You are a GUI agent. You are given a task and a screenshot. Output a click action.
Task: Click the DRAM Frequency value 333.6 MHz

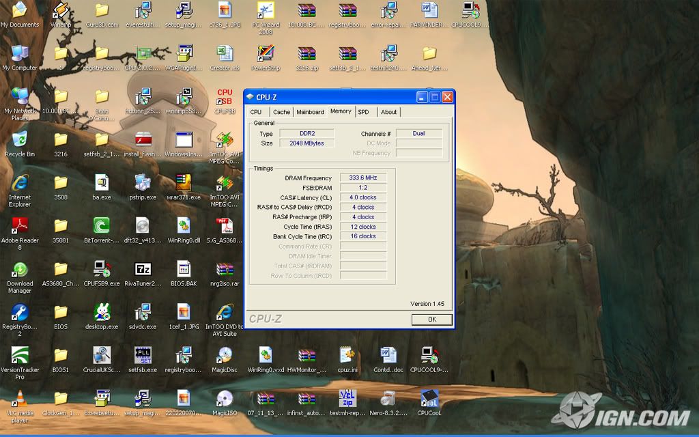(363, 178)
